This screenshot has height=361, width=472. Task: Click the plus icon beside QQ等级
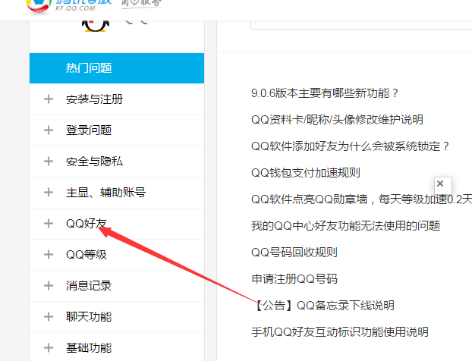[49, 255]
